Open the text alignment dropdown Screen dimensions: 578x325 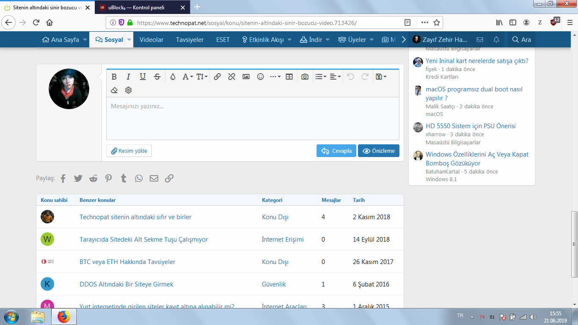(x=336, y=77)
